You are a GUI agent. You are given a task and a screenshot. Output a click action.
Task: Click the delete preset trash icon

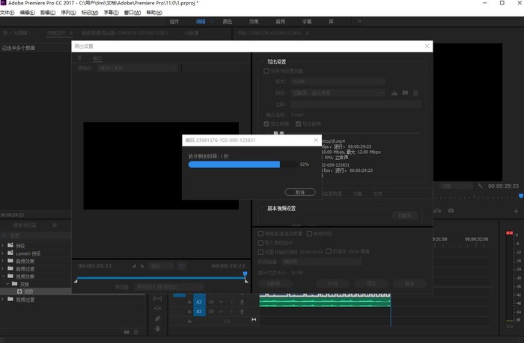415,93
